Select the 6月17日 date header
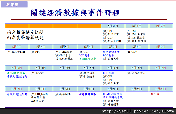The image size is (176, 114). click(x=17, y=89)
